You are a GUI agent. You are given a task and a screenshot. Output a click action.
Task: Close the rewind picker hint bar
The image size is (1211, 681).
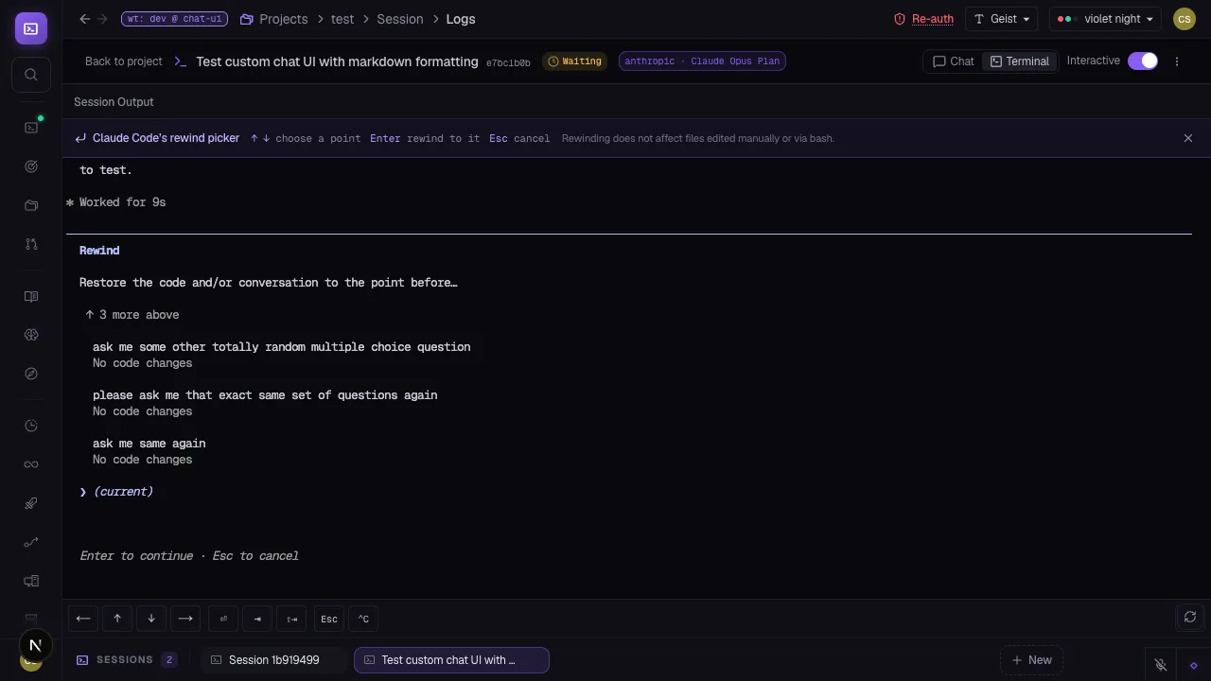pos(1188,138)
